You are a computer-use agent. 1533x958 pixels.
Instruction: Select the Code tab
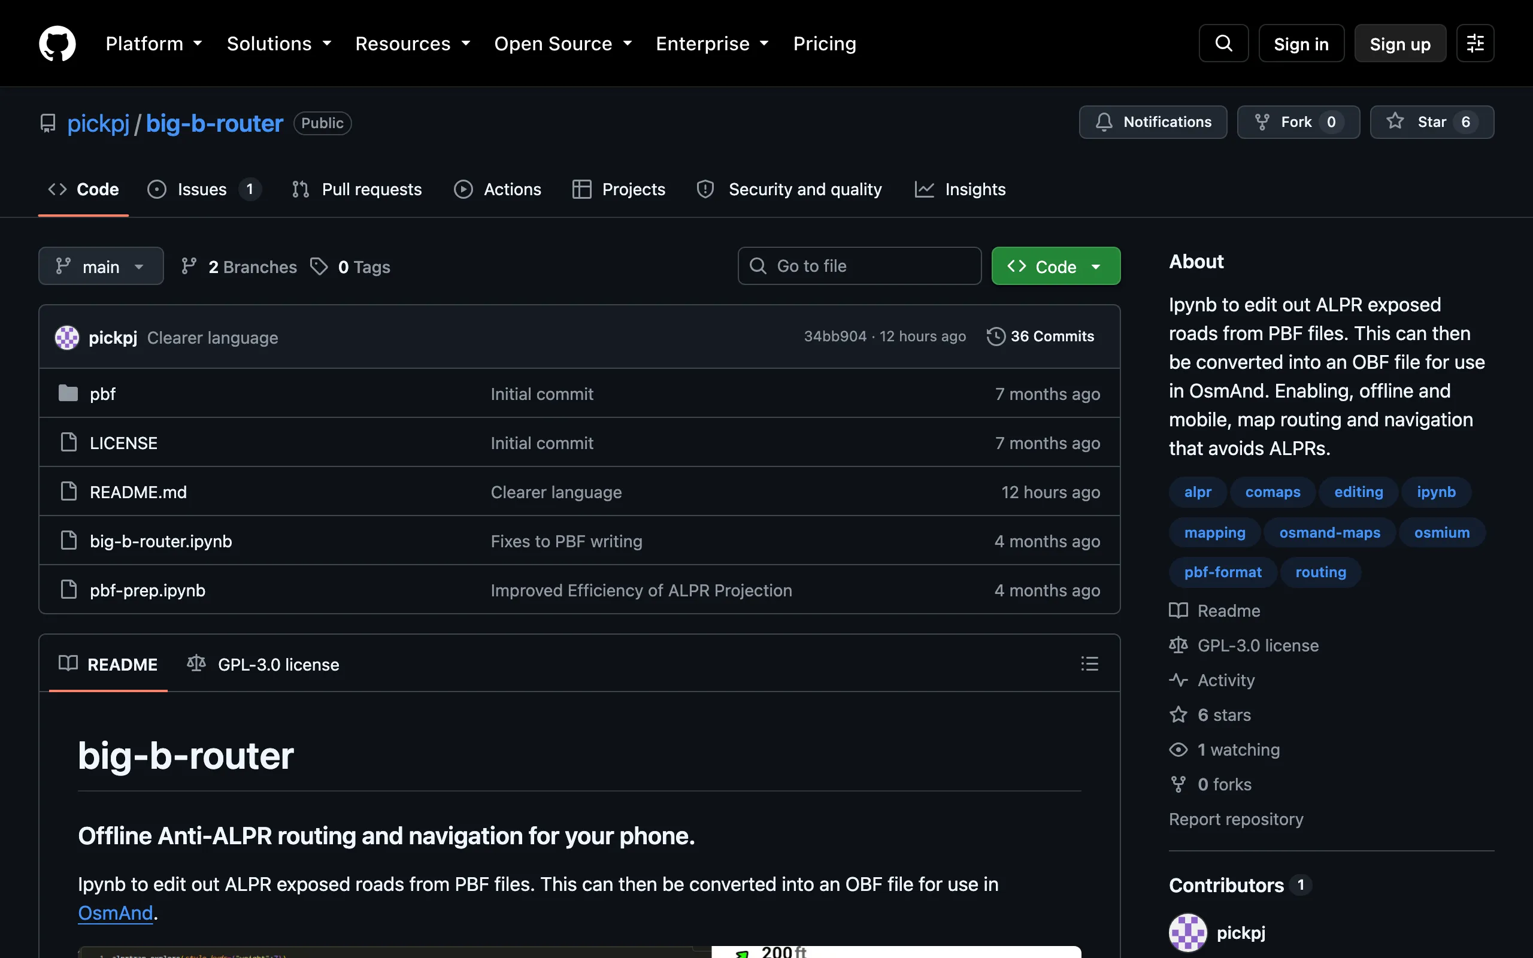(84, 189)
